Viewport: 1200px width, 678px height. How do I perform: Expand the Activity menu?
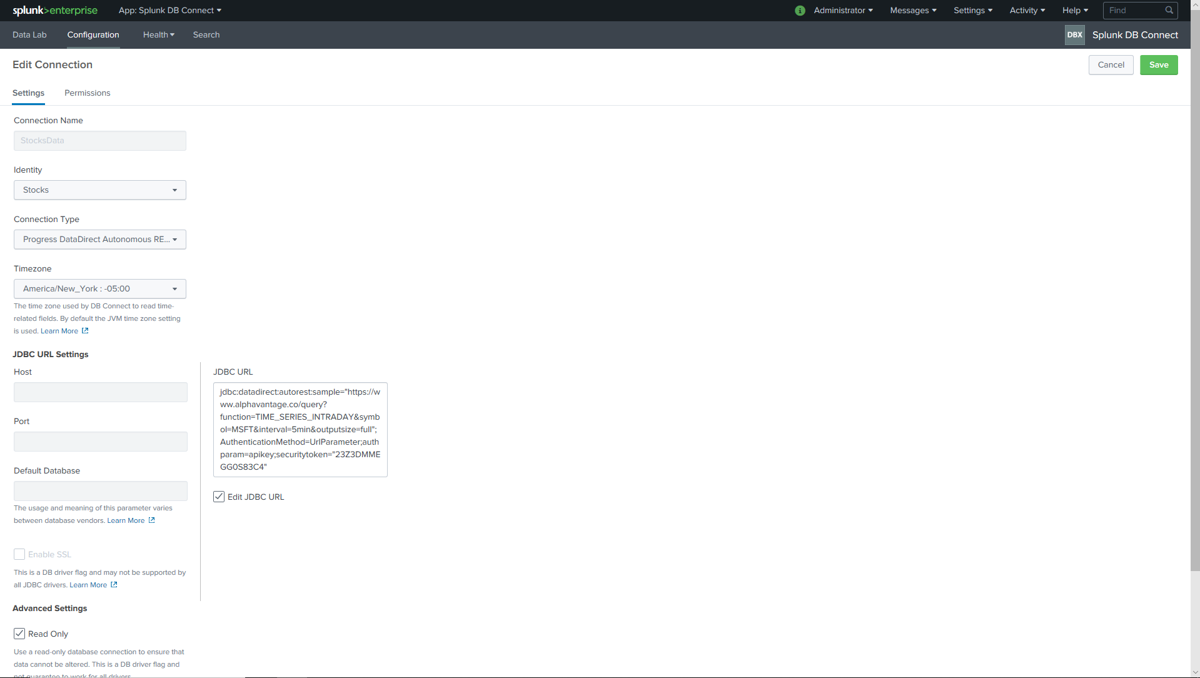tap(1027, 11)
